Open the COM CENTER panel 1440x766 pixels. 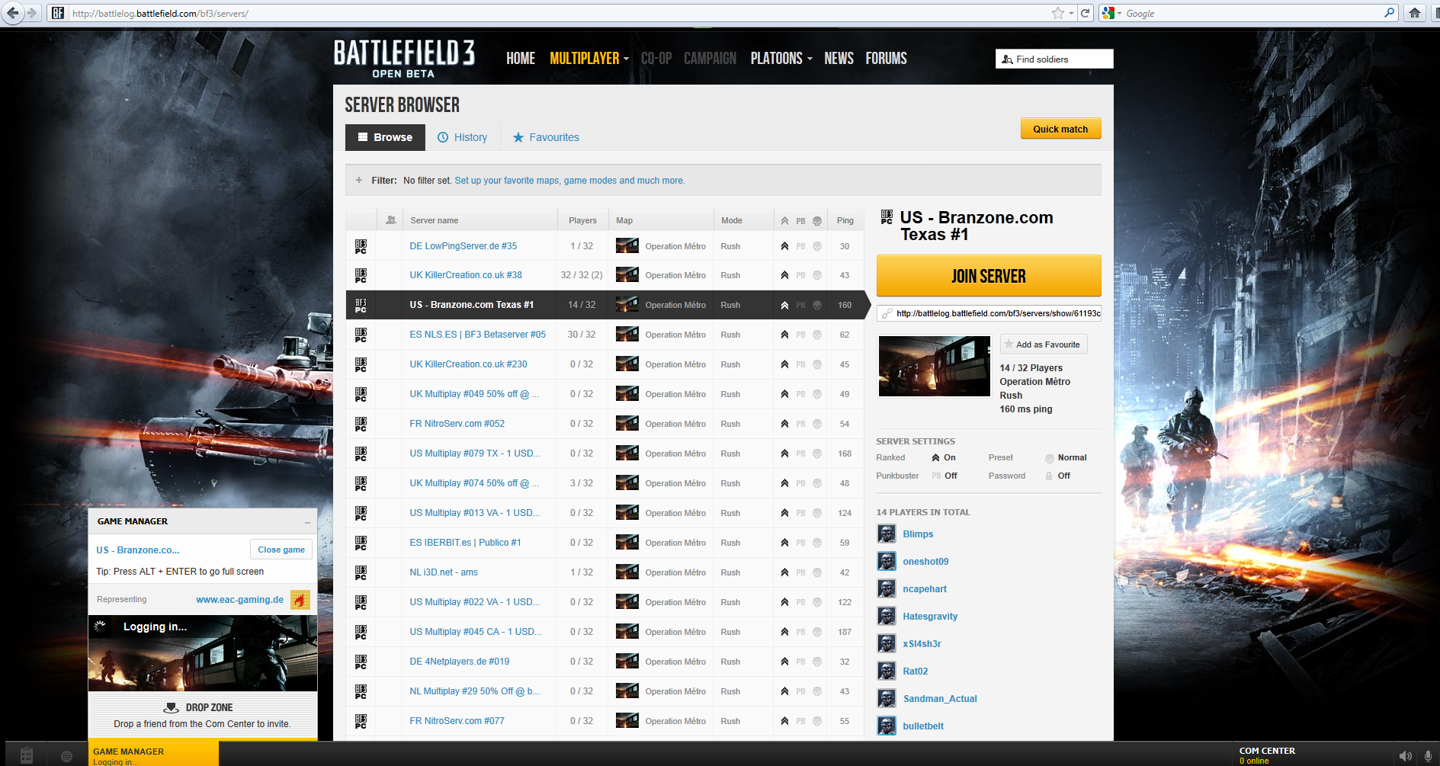[1267, 755]
